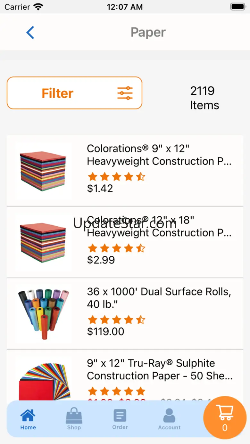Tap the $1.42 construction paper thumbnail
This screenshot has height=444, width=250.
(x=43, y=171)
